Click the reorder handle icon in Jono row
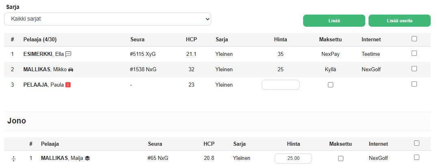The height and width of the screenshot is (168, 436). 13,159
